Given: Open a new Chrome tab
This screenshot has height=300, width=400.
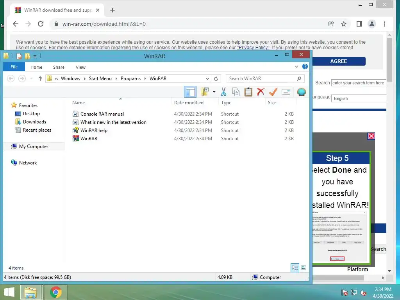Looking at the screenshot, I should point(112,10).
